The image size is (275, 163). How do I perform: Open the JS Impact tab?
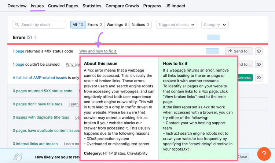tap(175, 6)
